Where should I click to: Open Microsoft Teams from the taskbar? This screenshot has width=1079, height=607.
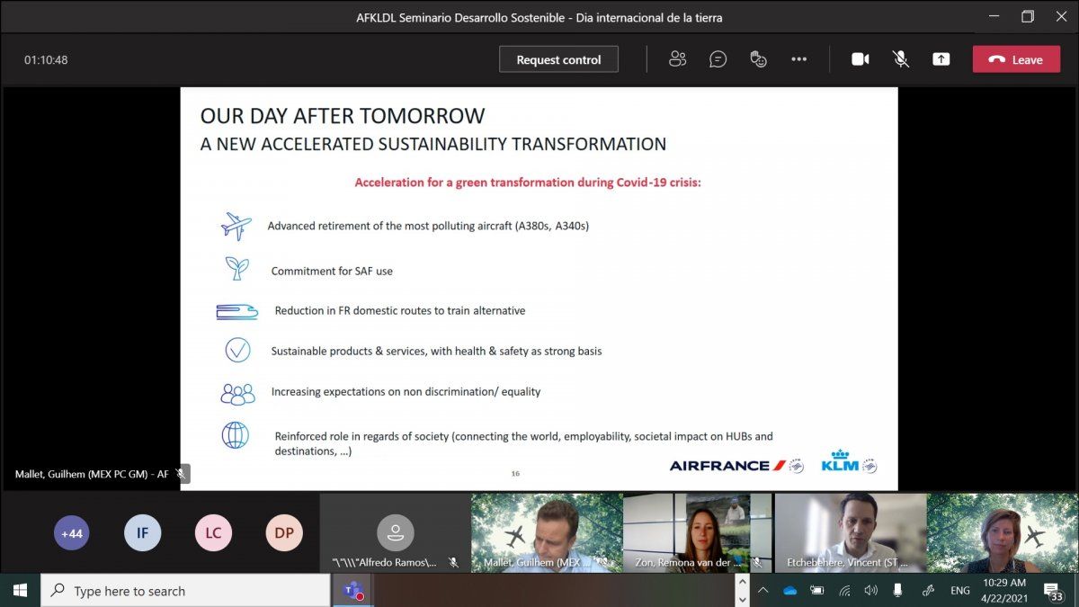pos(351,591)
